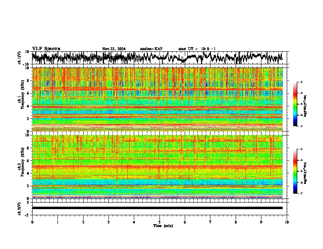The height and width of the screenshot is (249, 323).
Task: Click the "-3" label on ch.1 color scale
Action: [x=301, y=82]
